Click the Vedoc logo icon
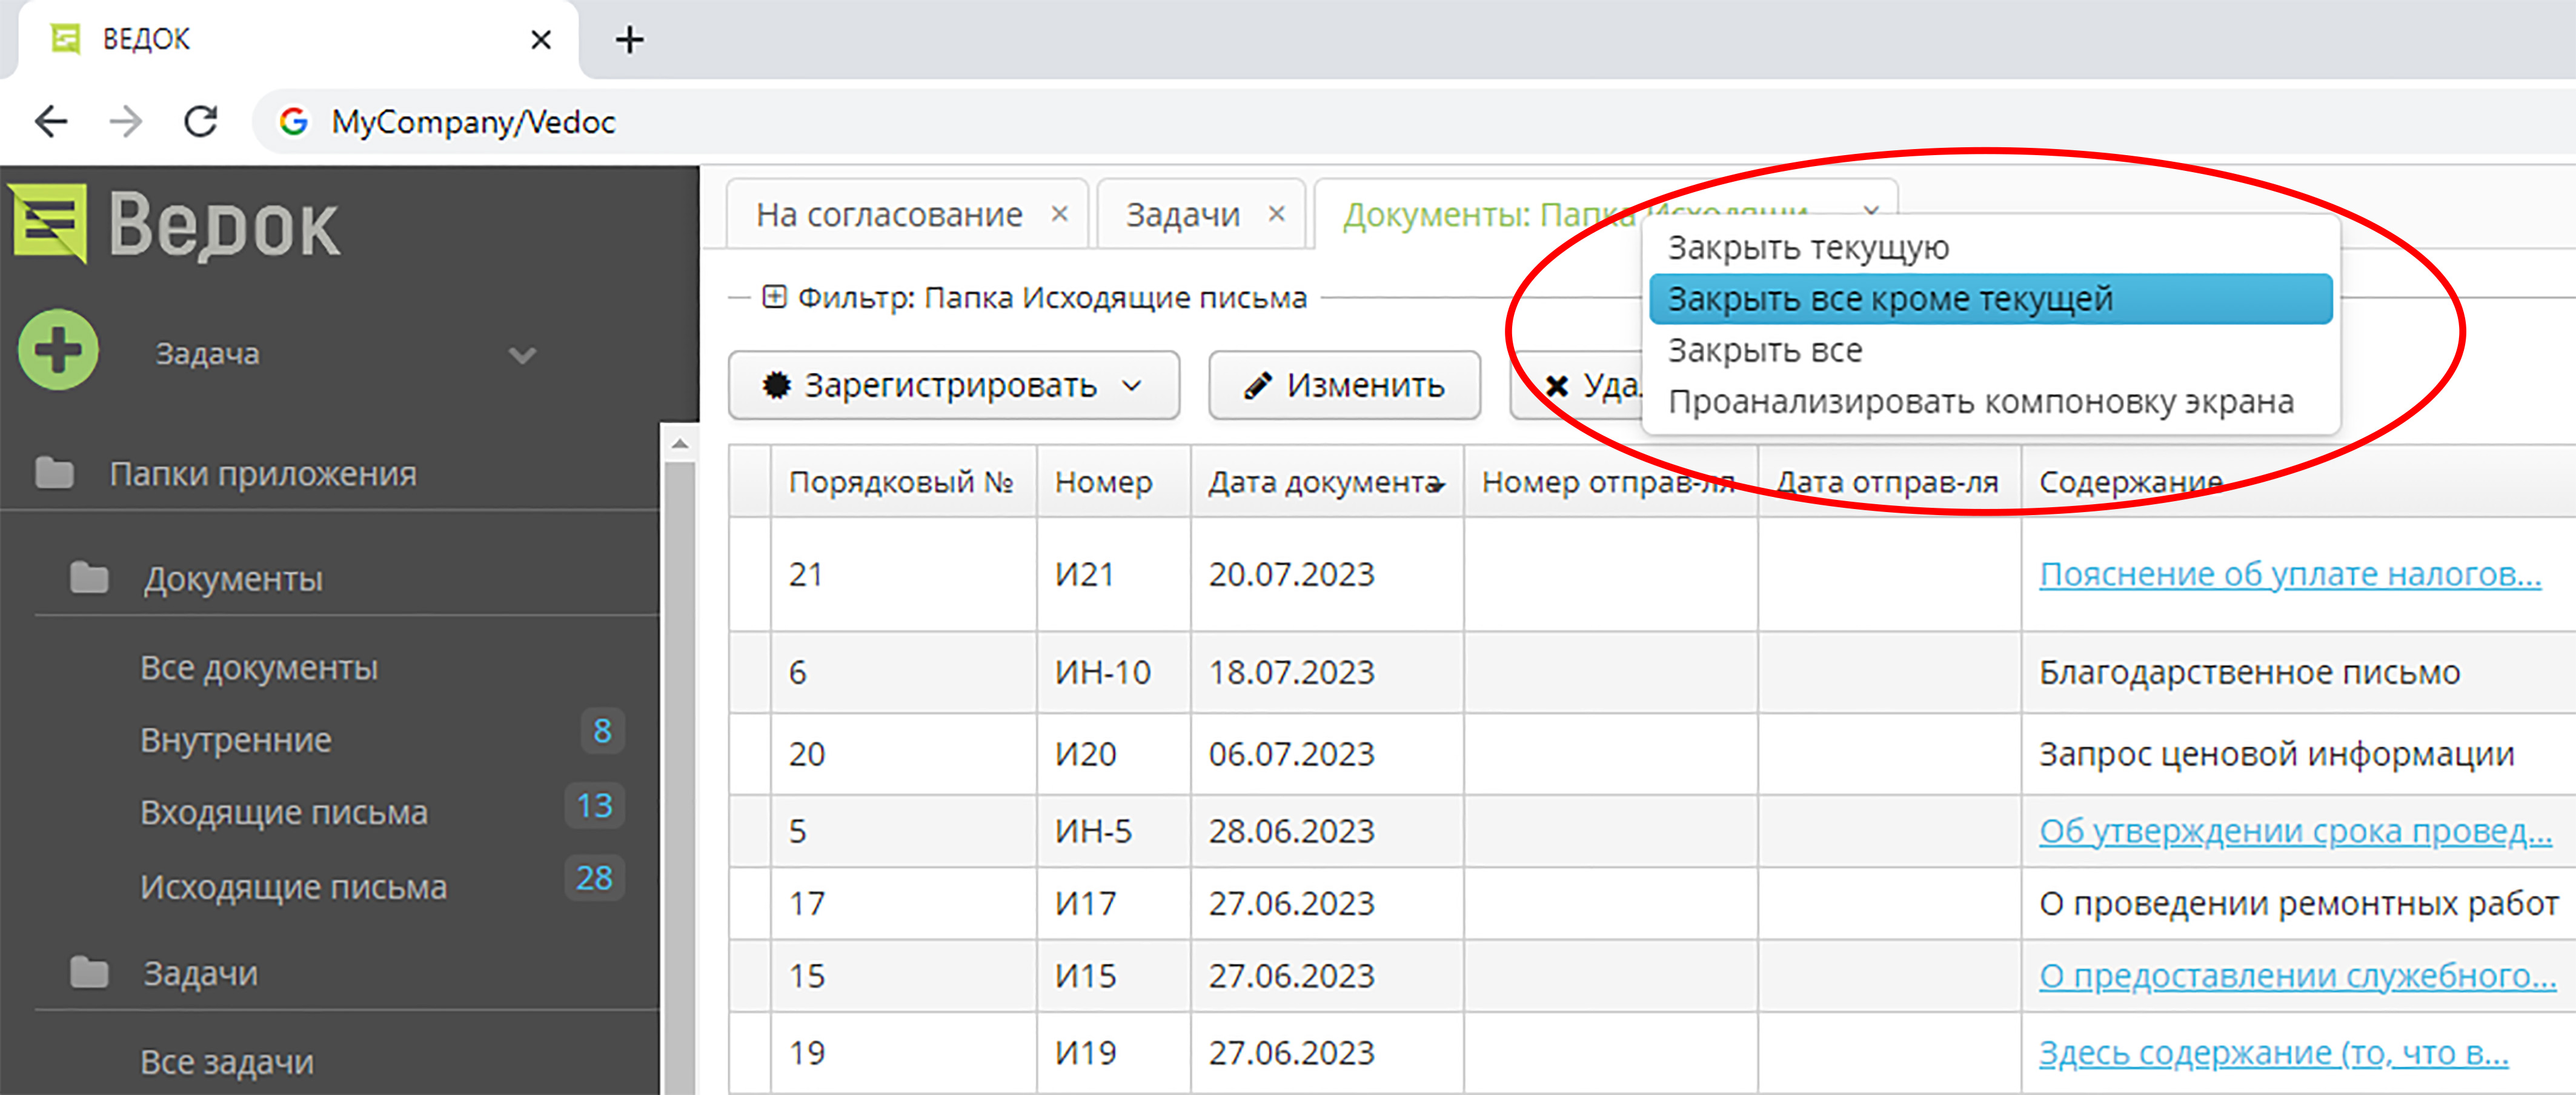The height and width of the screenshot is (1095, 2576). coord(50,222)
